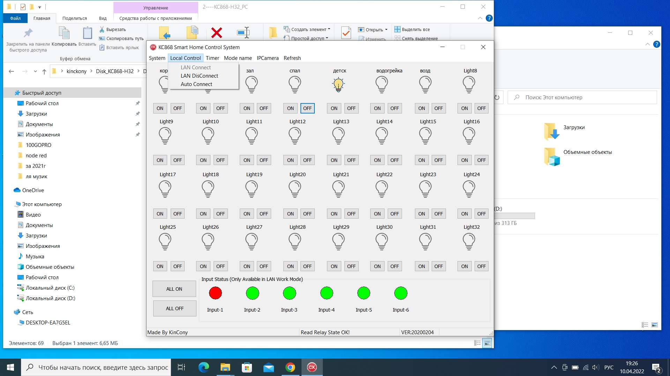Viewport: 670px width, 376px height.
Task: Click the disk D usage bar
Action: pyautogui.click(x=515, y=216)
